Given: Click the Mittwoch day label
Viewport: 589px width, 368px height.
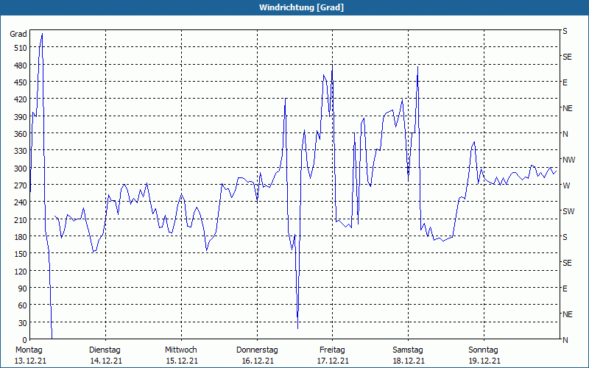Looking at the screenshot, I should tap(181, 350).
